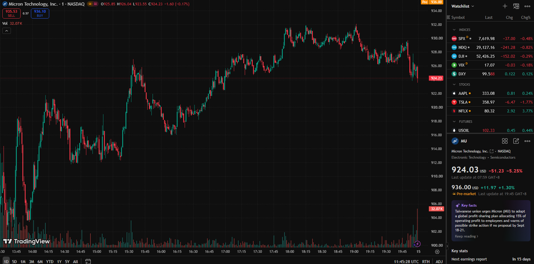The image size is (534, 264).
Task: Click the USOIL oil-drop icon
Action: 454,130
